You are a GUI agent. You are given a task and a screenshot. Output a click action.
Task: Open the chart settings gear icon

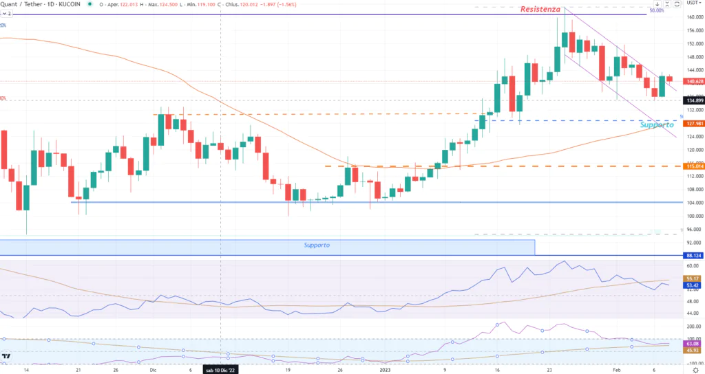coord(695,370)
